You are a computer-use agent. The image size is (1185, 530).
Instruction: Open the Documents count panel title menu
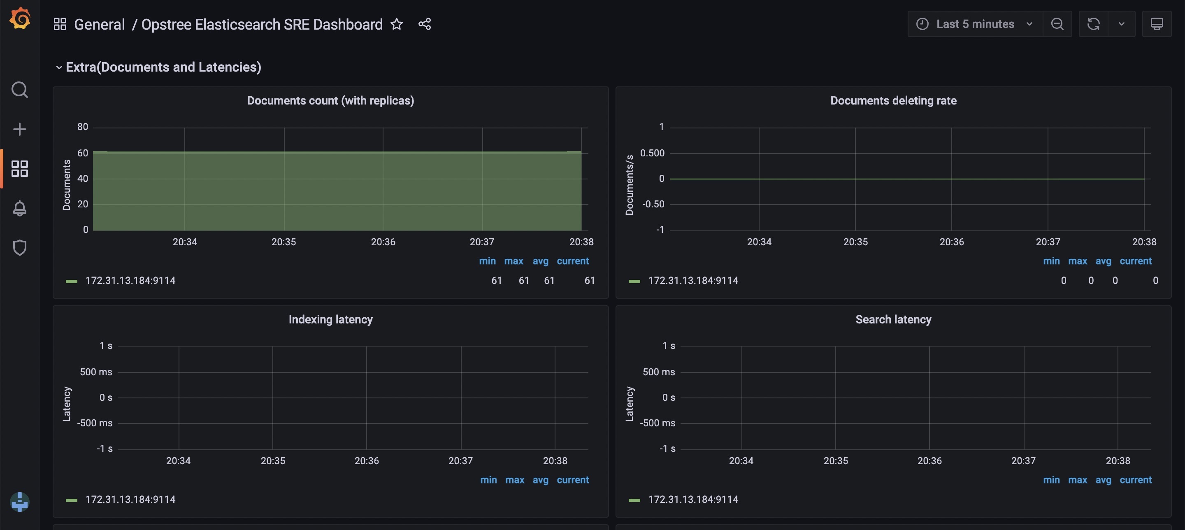pyautogui.click(x=330, y=101)
